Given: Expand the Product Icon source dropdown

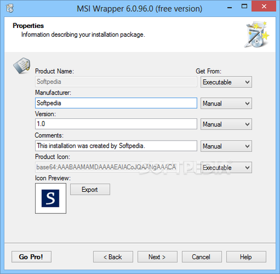Looking at the screenshot, I should click(226, 167).
